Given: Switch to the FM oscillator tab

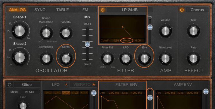Looking at the screenshot, I should click(x=85, y=10).
